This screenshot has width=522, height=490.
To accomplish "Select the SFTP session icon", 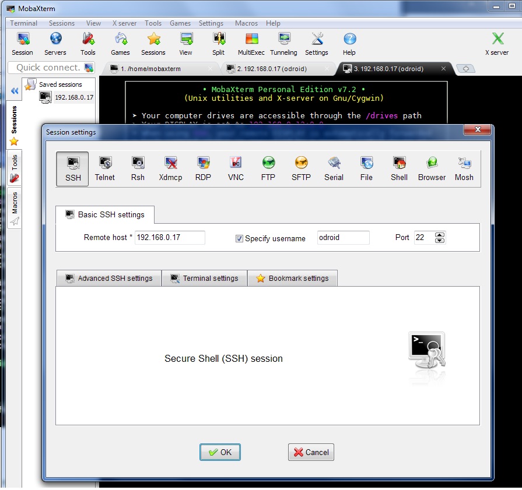I will (x=301, y=168).
